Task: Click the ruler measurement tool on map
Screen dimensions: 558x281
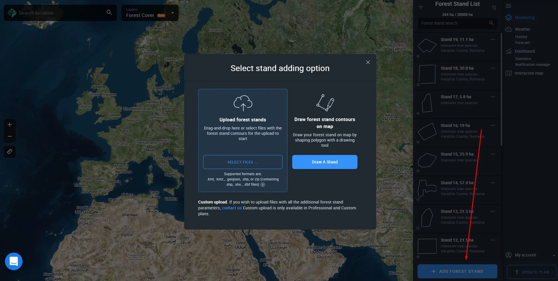Action: 10,151
